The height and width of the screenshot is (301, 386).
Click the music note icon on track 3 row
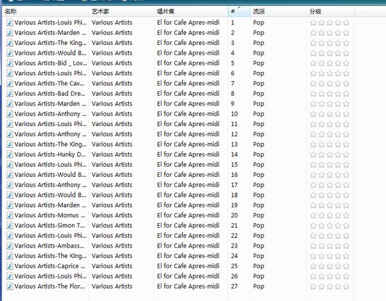10,43
